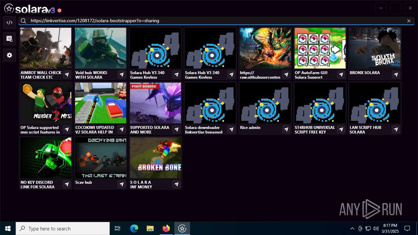Click the search magnifier icon

coord(24,21)
